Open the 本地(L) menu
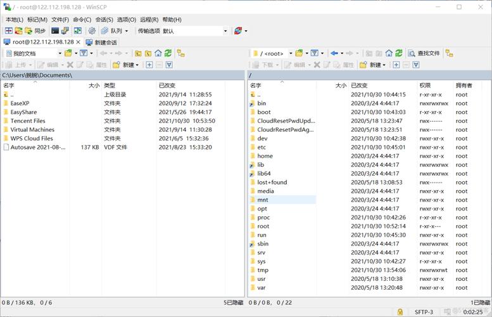The height and width of the screenshot is (317, 492). 14,20
